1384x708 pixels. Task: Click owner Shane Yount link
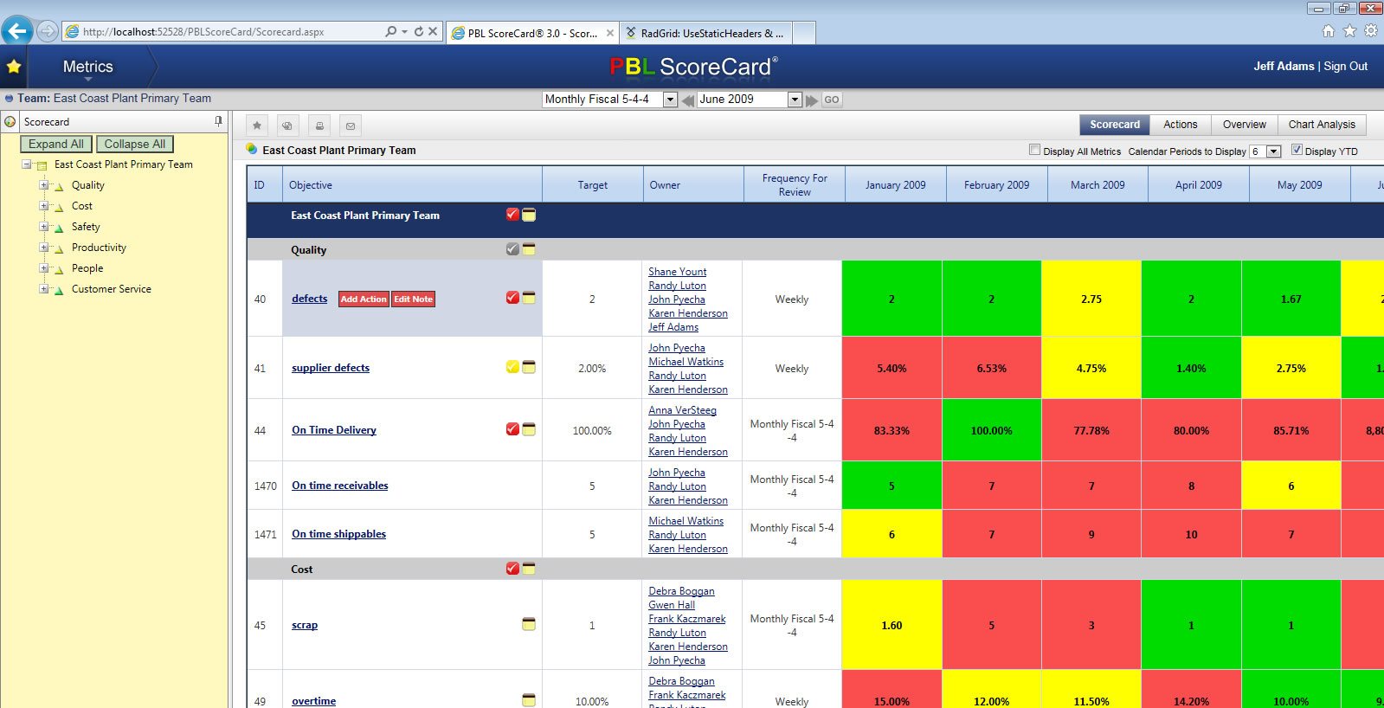678,272
